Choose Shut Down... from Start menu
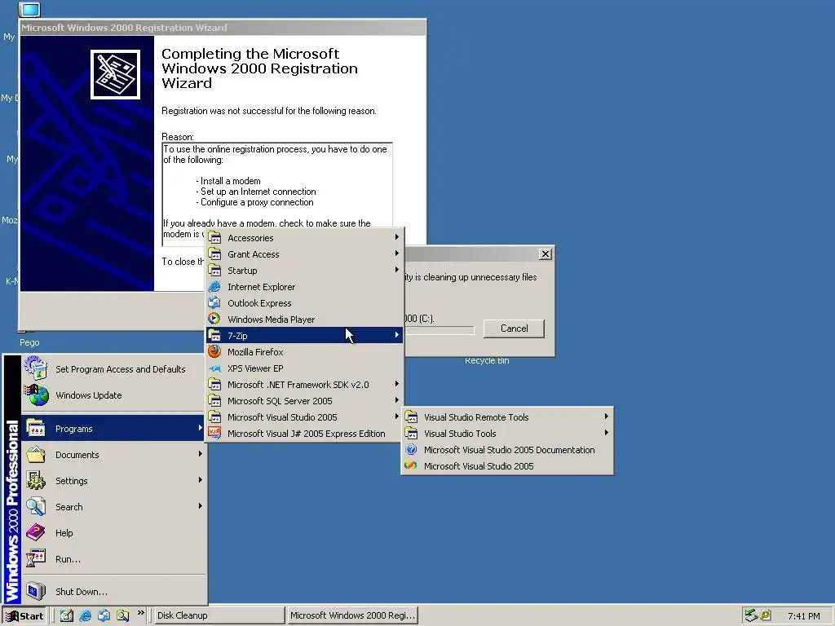 click(113, 592)
